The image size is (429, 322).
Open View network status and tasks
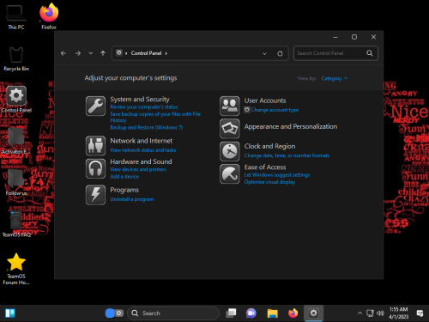click(x=143, y=150)
